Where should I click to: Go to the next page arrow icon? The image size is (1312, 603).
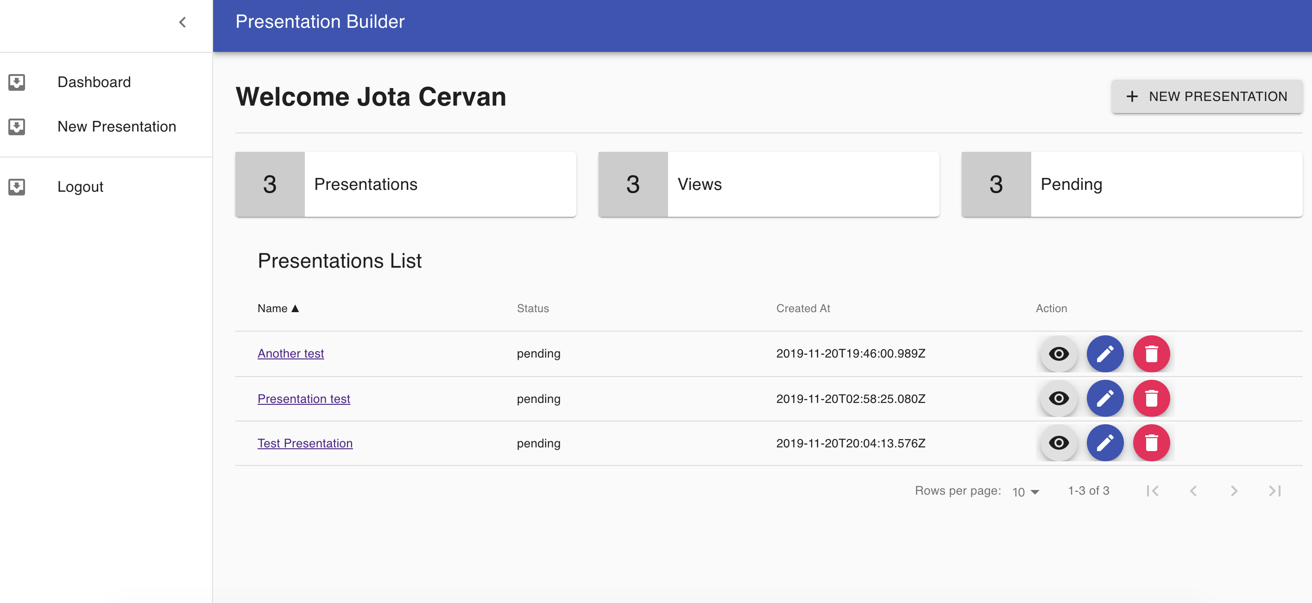[1234, 490]
